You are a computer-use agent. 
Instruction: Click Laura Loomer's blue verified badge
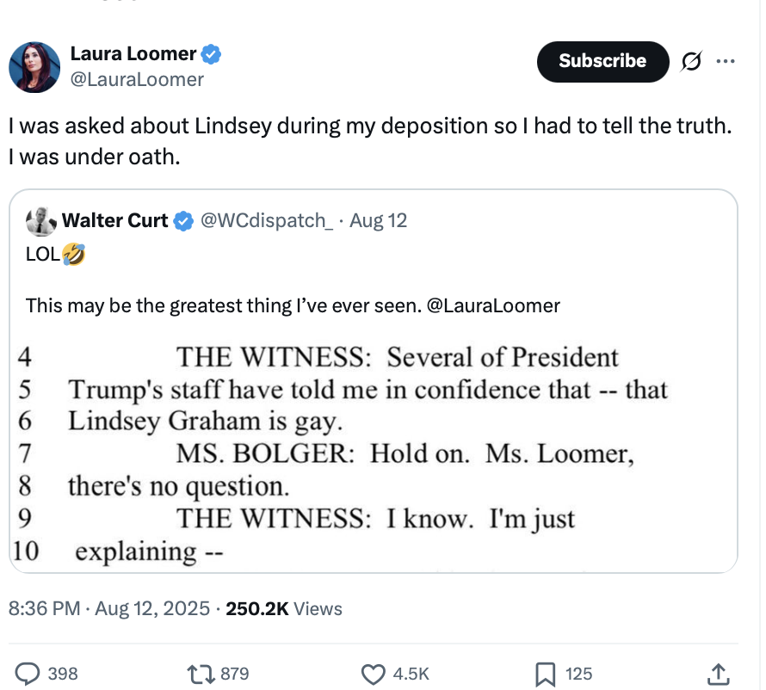209,52
